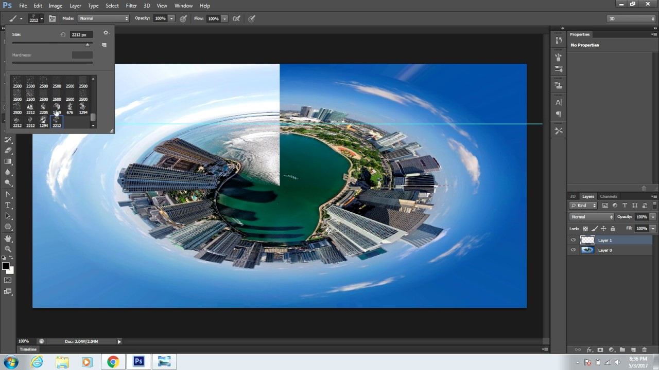Open the Brush panel toggle icon
Screen dimensions: 659x370
click(52, 18)
